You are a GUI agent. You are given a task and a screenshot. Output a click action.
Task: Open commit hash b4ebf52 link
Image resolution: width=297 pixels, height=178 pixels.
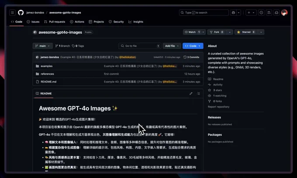[159, 57]
